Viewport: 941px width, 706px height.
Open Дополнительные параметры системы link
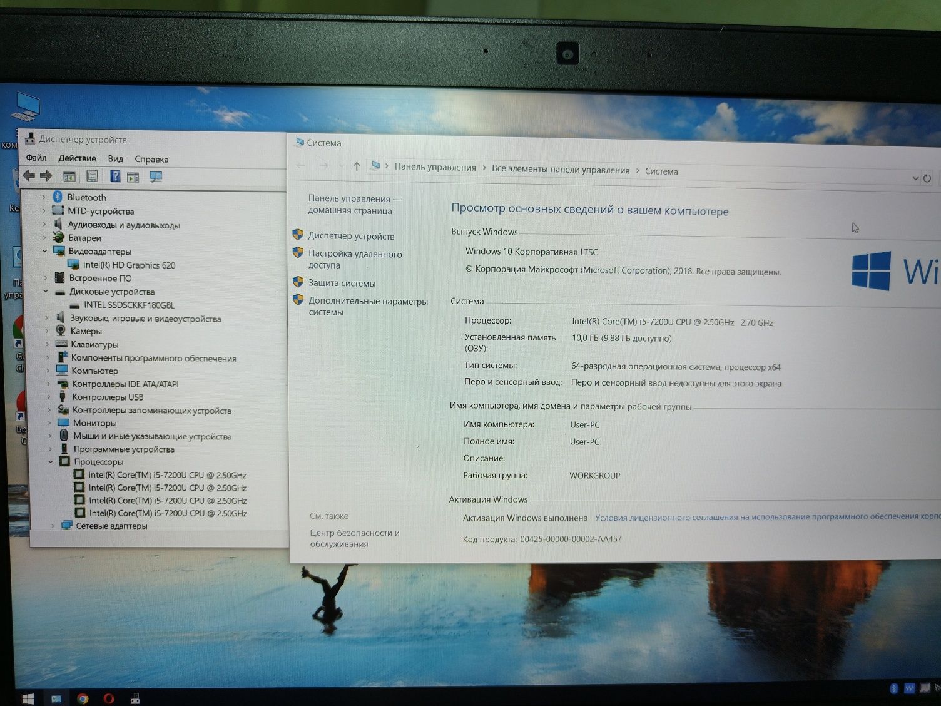click(x=368, y=307)
